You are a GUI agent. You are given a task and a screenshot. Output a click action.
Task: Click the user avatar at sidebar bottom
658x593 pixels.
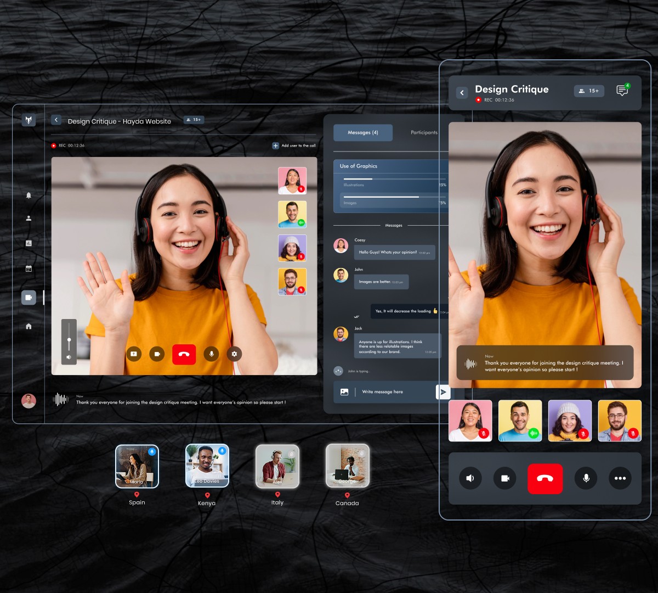coord(29,401)
